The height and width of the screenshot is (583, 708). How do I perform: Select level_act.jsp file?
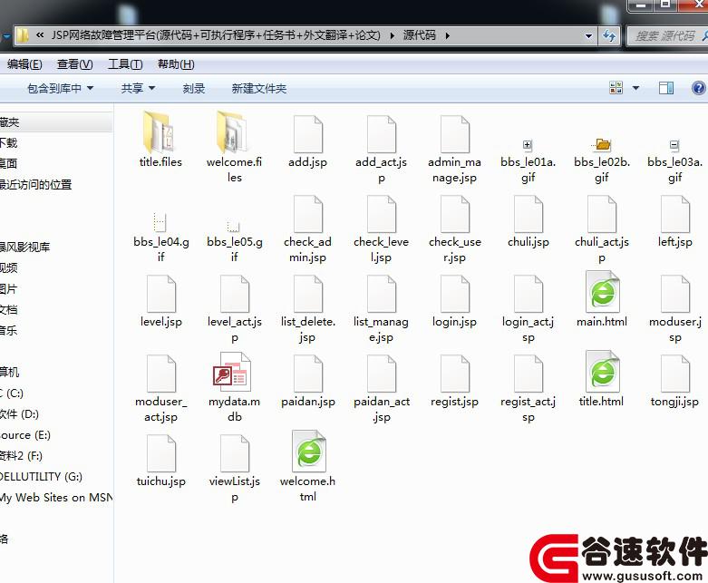coord(235,309)
